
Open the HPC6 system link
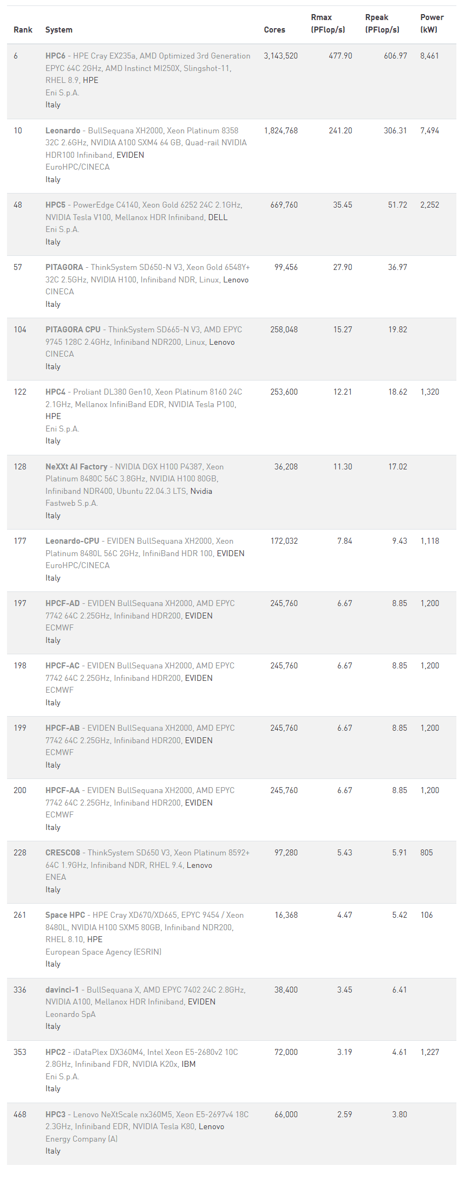[55, 56]
